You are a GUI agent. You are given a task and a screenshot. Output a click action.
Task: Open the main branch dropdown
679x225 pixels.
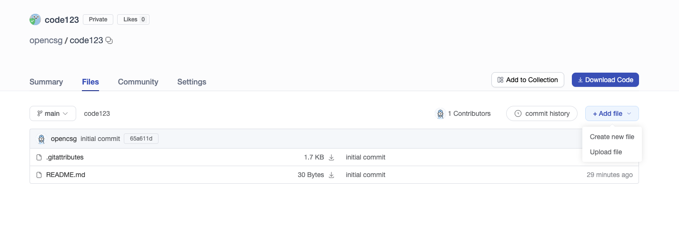(x=53, y=113)
